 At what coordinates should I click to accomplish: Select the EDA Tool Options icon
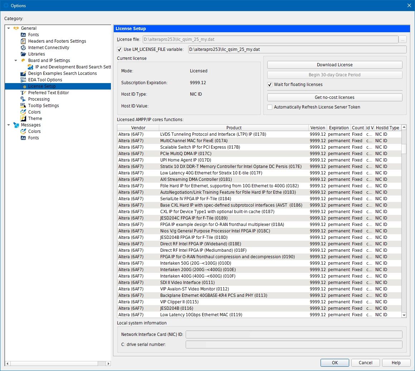(x=24, y=79)
